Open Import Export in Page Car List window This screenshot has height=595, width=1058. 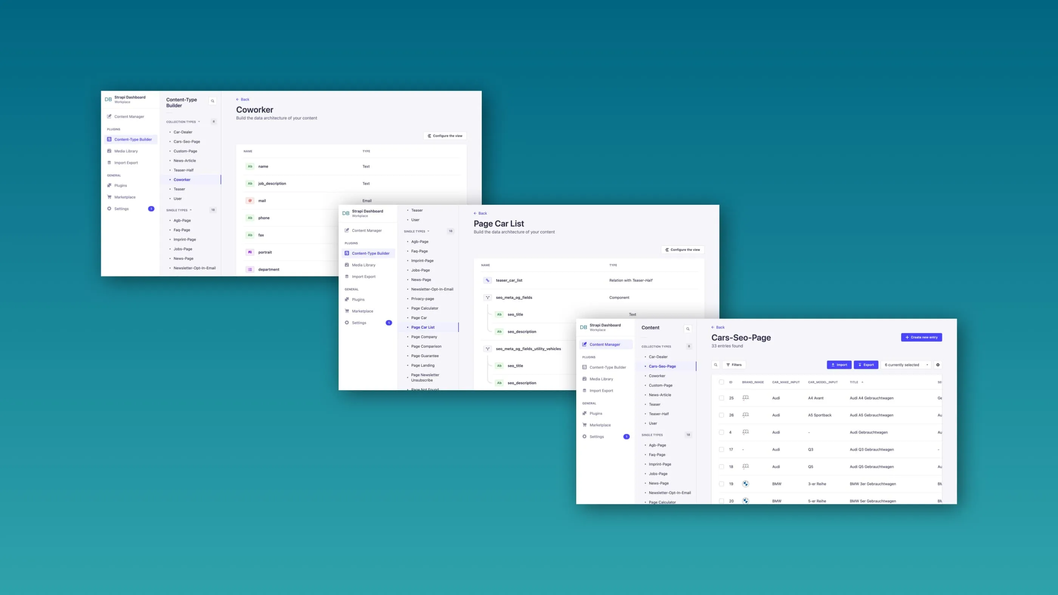pyautogui.click(x=363, y=277)
